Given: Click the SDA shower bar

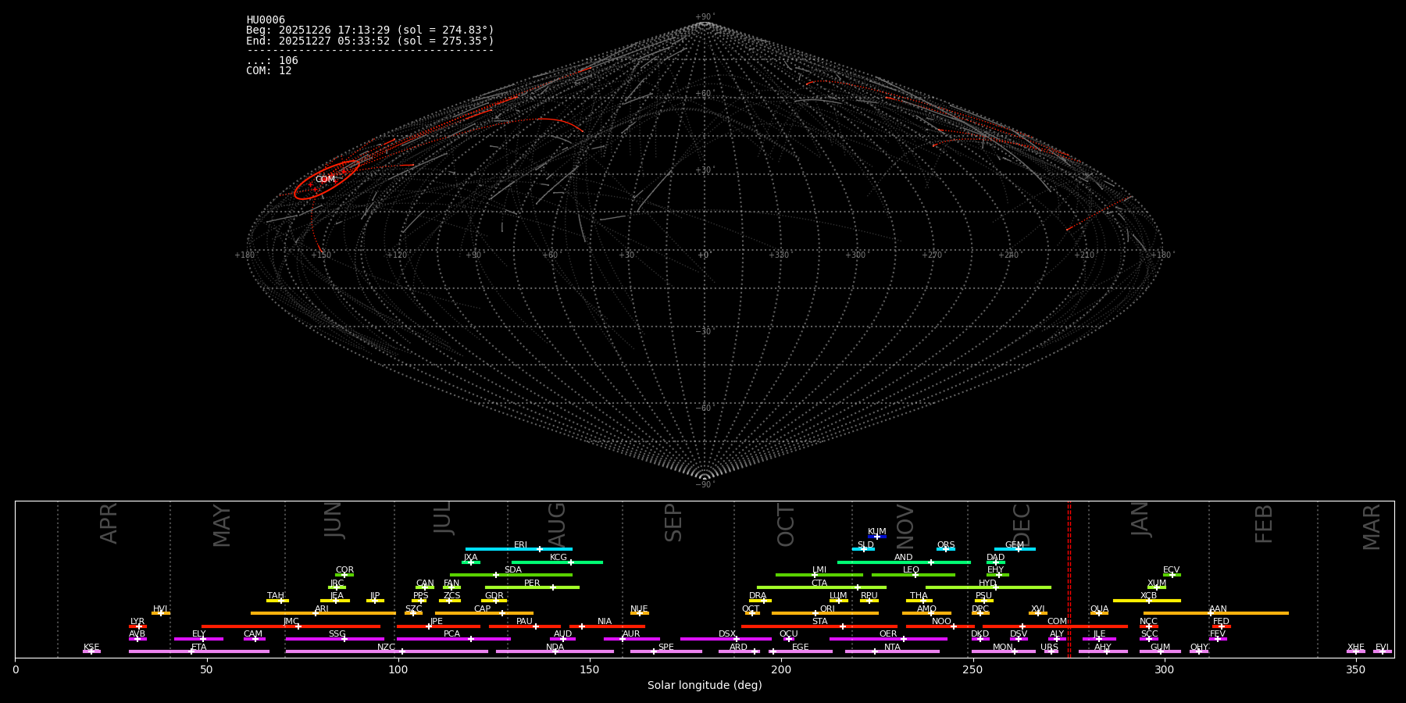Looking at the screenshot, I should (511, 575).
